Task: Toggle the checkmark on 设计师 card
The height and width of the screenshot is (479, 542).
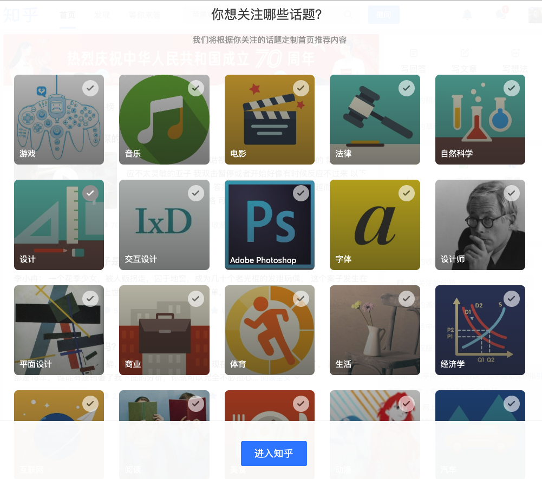Action: [x=512, y=193]
